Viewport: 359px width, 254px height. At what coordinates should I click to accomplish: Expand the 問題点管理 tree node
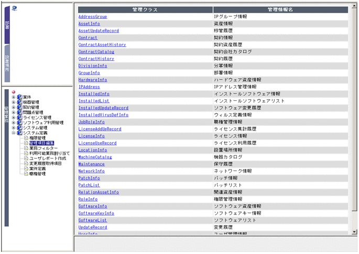pos(14,112)
